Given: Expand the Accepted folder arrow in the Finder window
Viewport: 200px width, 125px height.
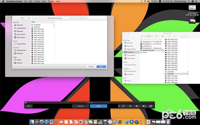Looking at the screenshot, I should pyautogui.click(x=188, y=72).
